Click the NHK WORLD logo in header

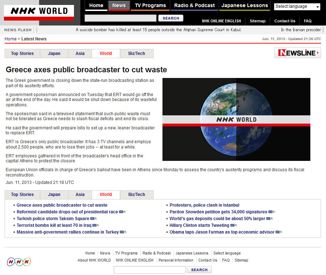tap(39, 12)
